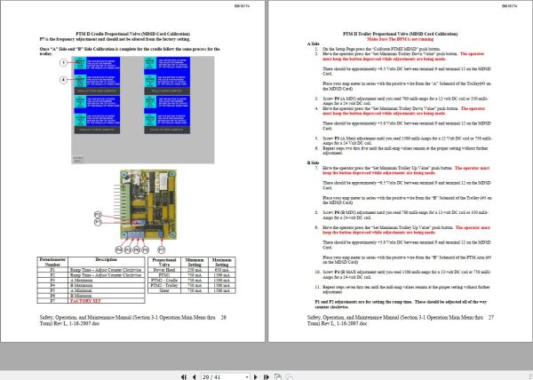The height and width of the screenshot is (380, 533).
Task: Click the grayed next view icon in bottom toolbar
Action: pyautogui.click(x=289, y=376)
